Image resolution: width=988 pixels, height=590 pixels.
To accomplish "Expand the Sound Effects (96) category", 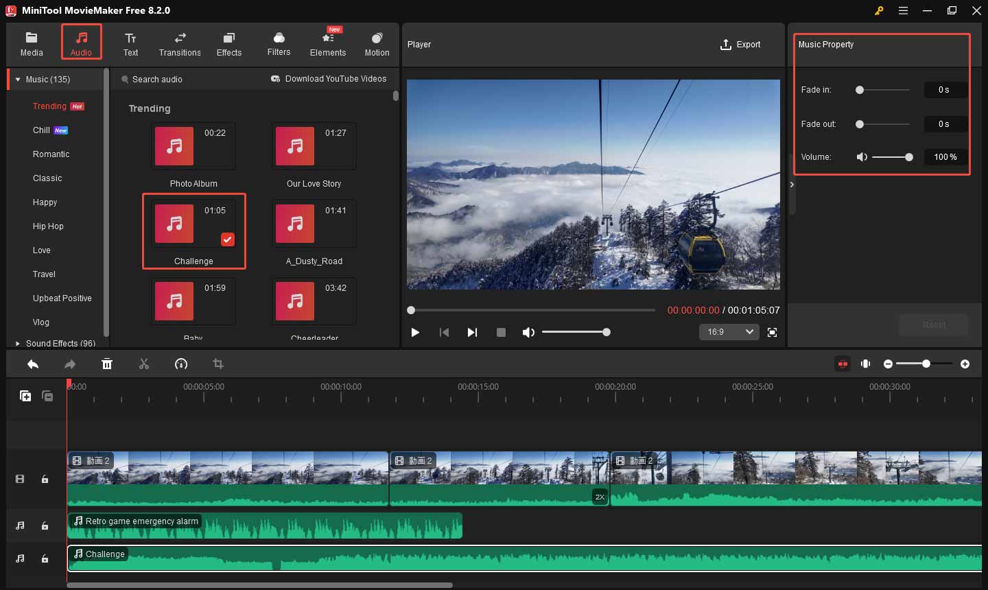I will (x=18, y=343).
